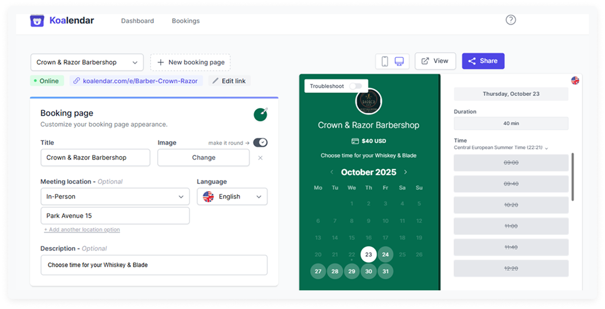Viewport: 605px width, 309px height.
Task: Click the Share button
Action: (x=483, y=60)
